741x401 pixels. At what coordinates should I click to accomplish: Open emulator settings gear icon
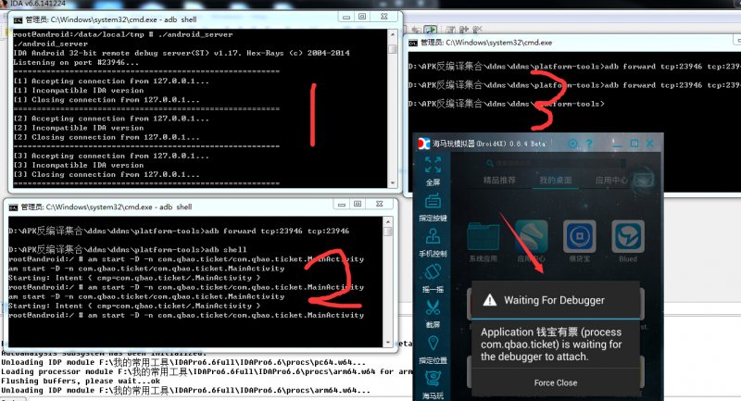click(572, 144)
